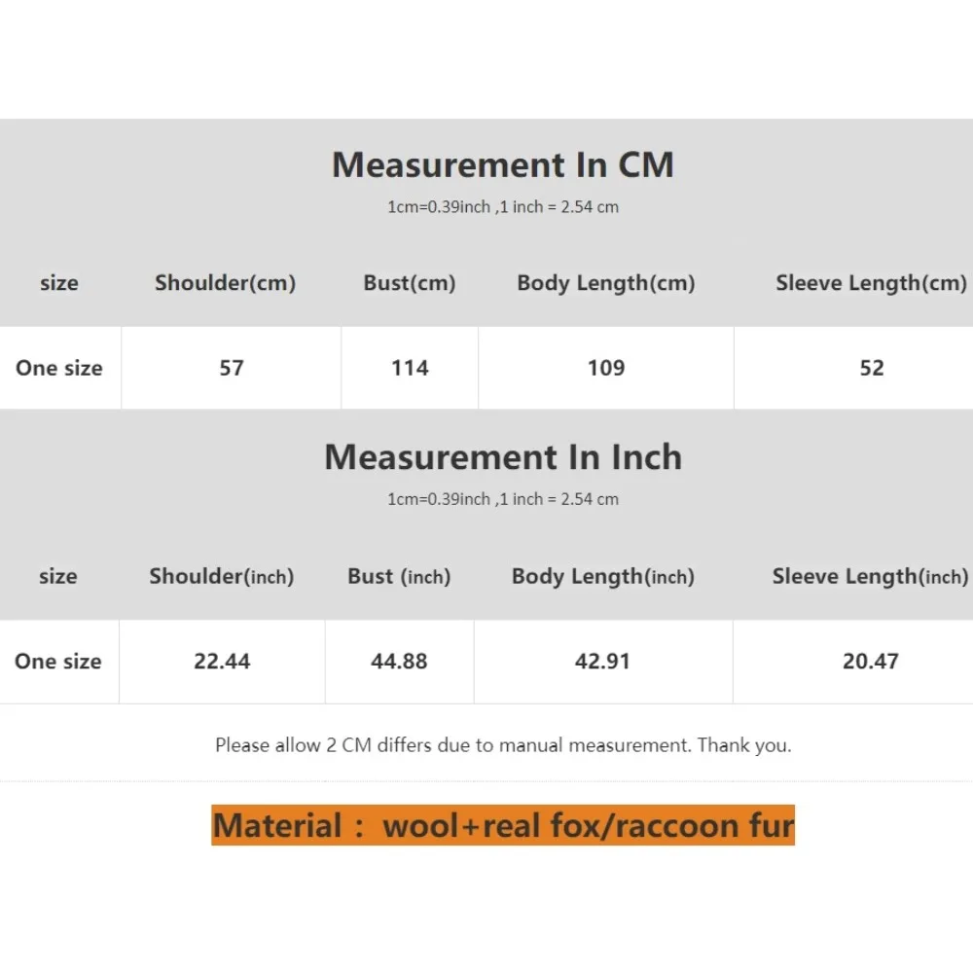The image size is (973, 973).
Task: Click the Shoulder(inch) column header
Action: (x=222, y=576)
